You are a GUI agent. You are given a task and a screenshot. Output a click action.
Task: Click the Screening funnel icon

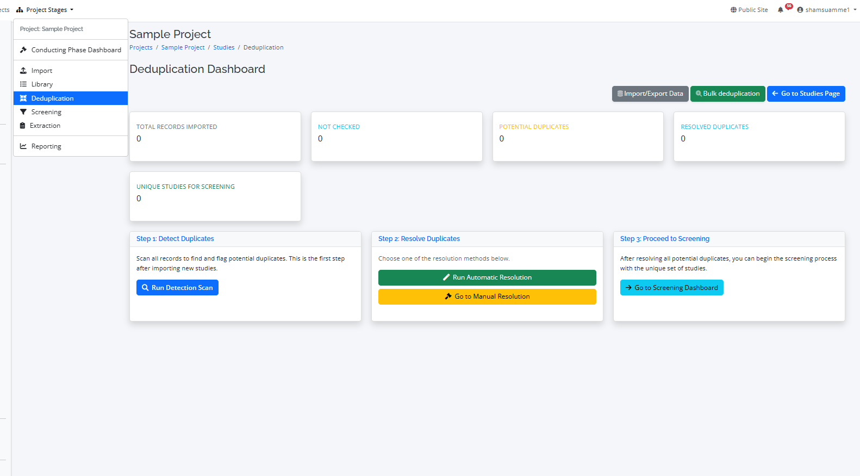pos(23,112)
